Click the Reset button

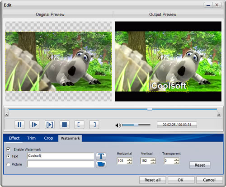200,165
